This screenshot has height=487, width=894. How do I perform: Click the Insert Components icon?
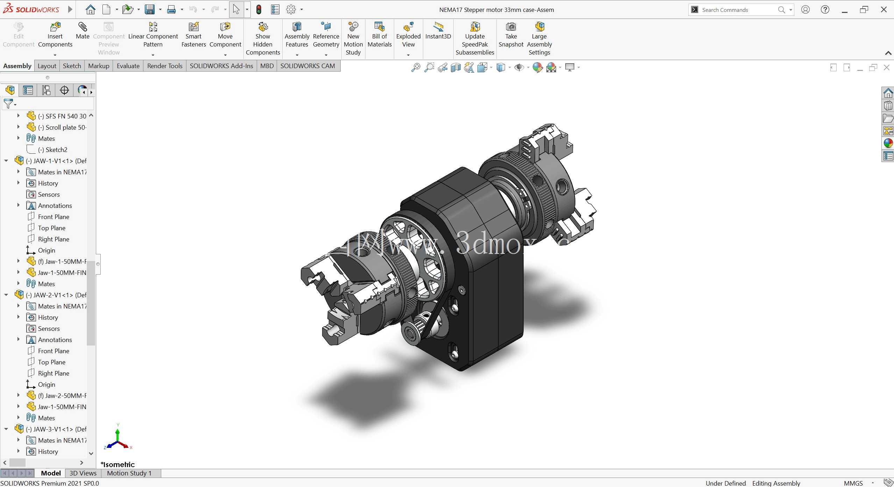pyautogui.click(x=55, y=27)
